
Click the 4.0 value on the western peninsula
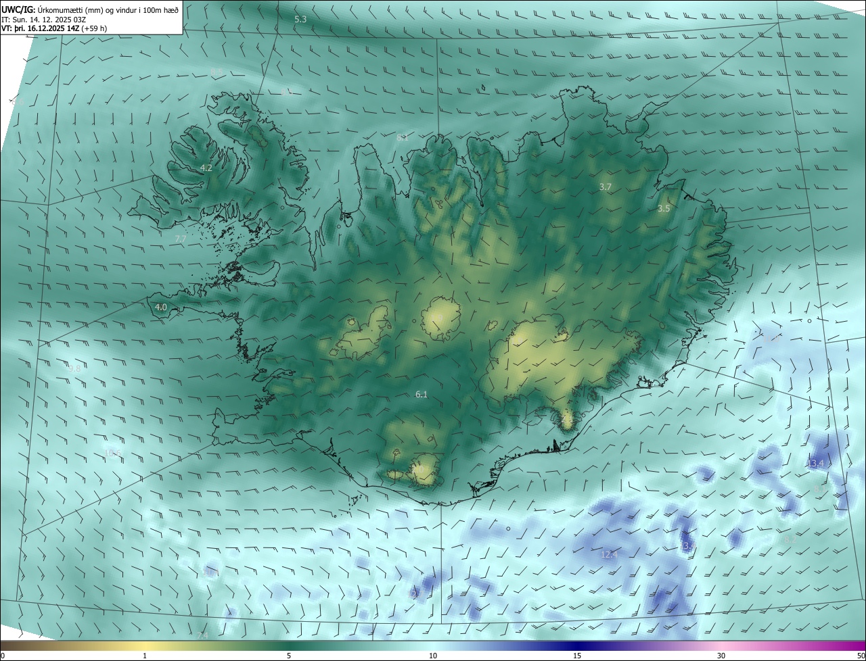161,307
